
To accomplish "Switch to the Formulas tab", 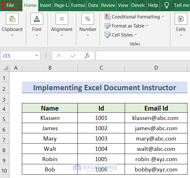I will tap(78, 5).
